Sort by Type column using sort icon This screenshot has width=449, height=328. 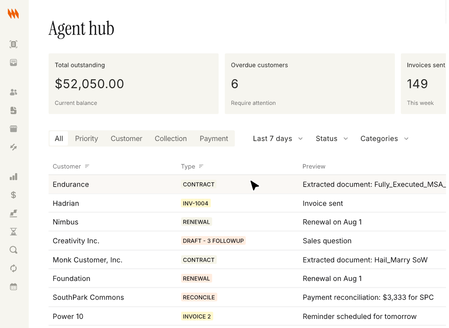click(x=201, y=166)
